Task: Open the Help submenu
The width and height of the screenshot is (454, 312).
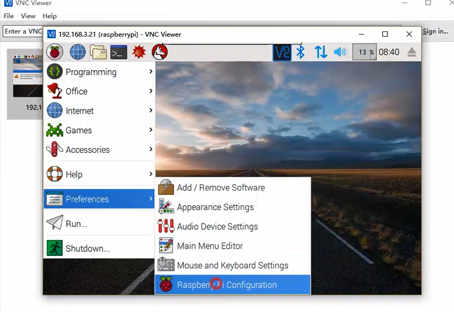Action: pos(99,174)
